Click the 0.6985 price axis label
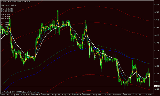The width and height of the screenshot is (160, 96). pos(156,43)
